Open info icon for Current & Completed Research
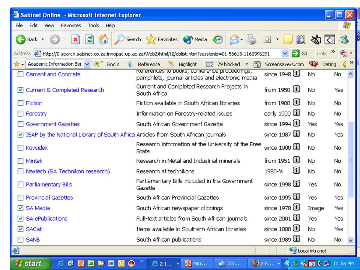The height and width of the screenshot is (270, 360). point(297,89)
